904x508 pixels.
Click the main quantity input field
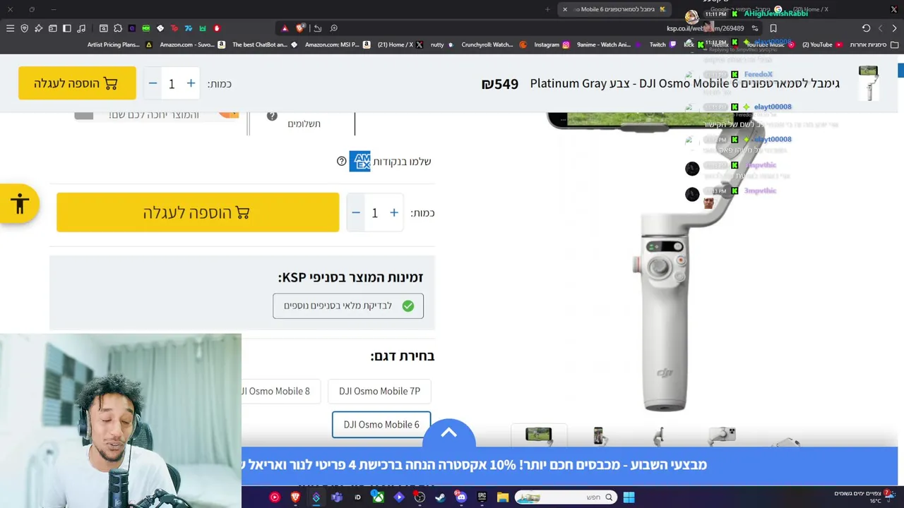(x=375, y=213)
